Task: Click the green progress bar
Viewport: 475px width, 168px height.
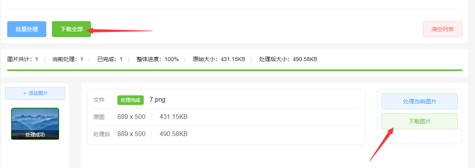Action: tap(232, 70)
